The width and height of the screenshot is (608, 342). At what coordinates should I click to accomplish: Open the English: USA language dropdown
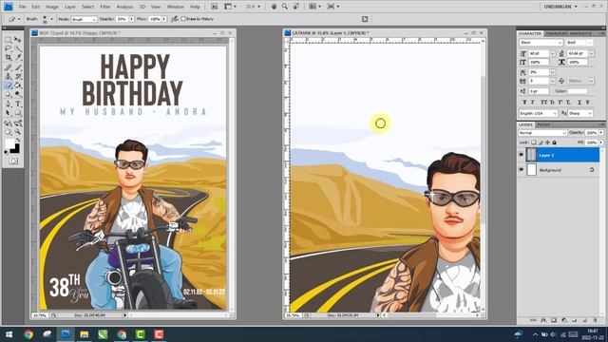coord(539,113)
